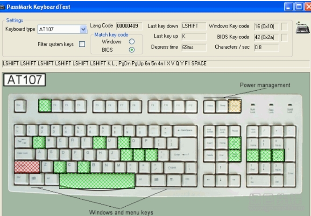Screen dimensions: 311x216
Task: Click the green highlighted Space bar
Action: click(x=97, y=180)
